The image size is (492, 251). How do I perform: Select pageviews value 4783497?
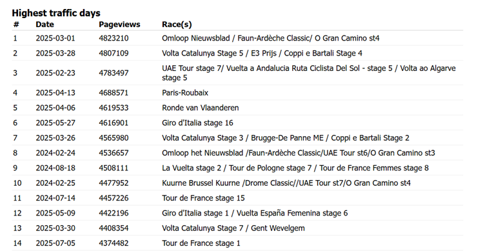pyautogui.click(x=113, y=73)
